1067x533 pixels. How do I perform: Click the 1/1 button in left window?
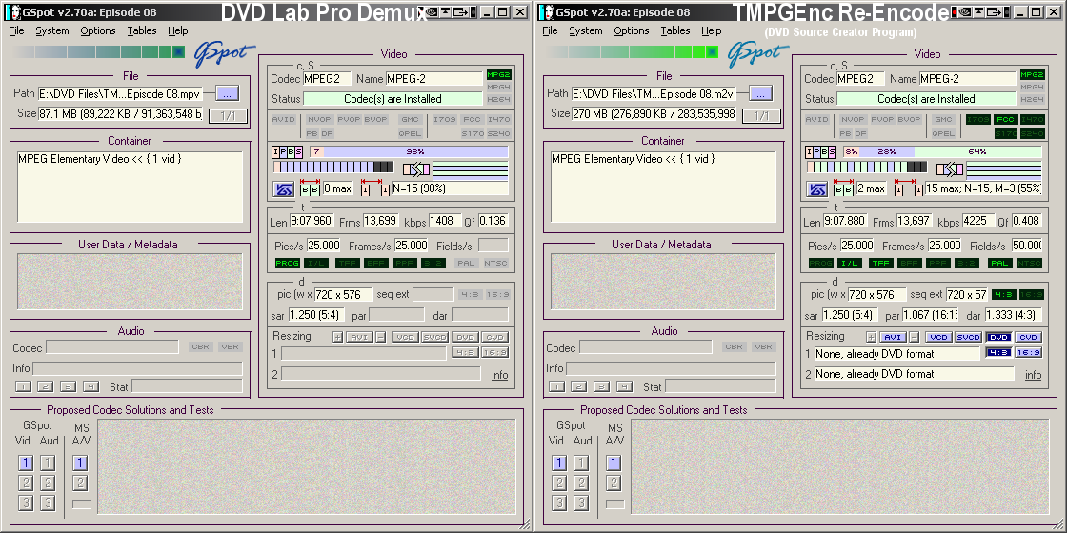(228, 115)
